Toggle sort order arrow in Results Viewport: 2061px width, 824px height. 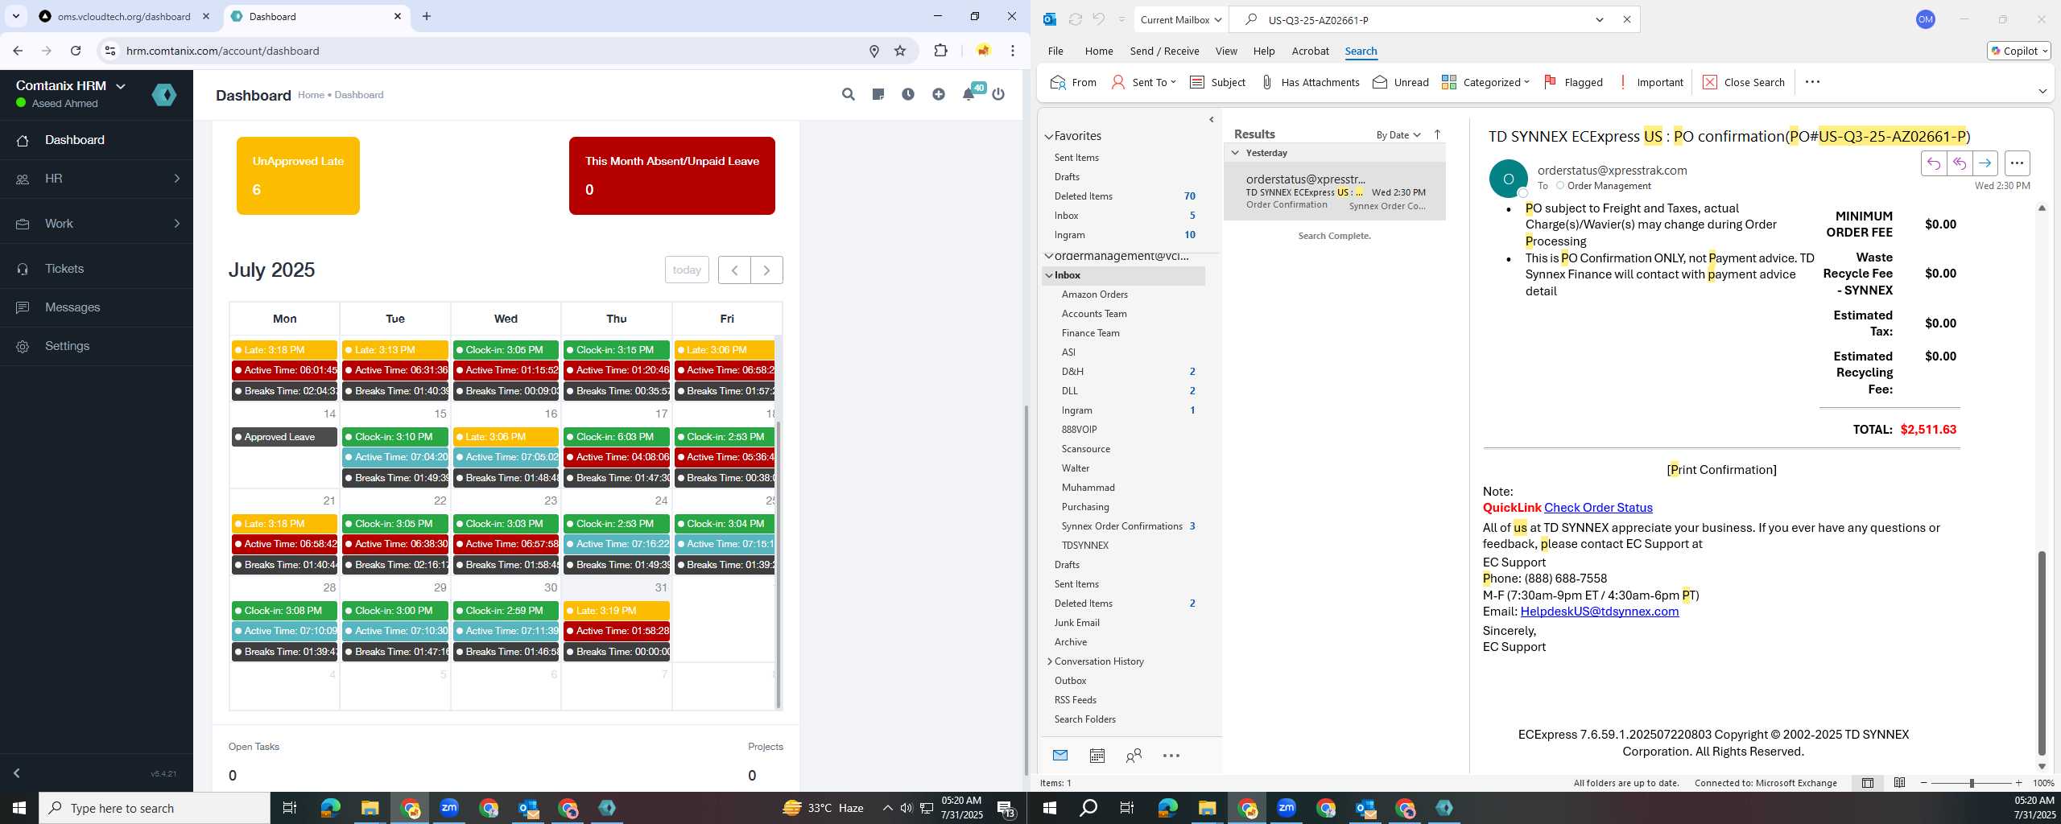tap(1437, 134)
